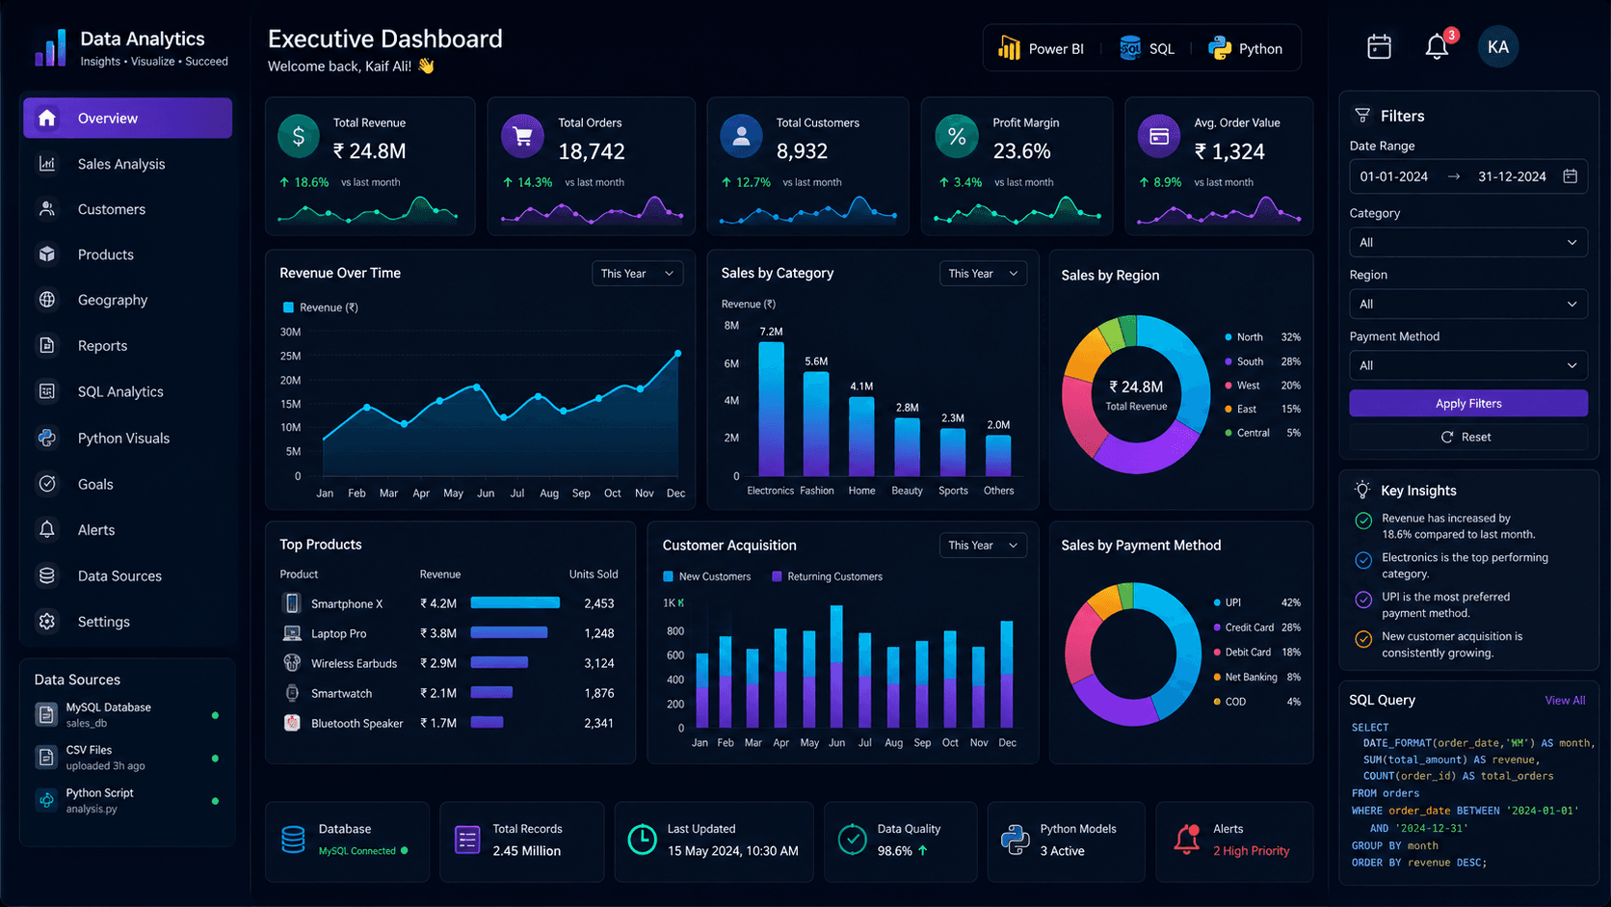This screenshot has height=907, width=1611.
Task: Click the start date 01-01-2024 field
Action: click(1393, 176)
